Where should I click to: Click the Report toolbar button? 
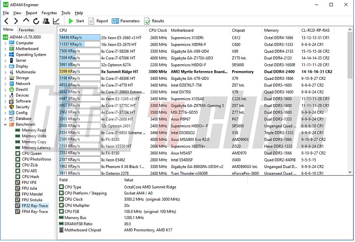(98, 21)
